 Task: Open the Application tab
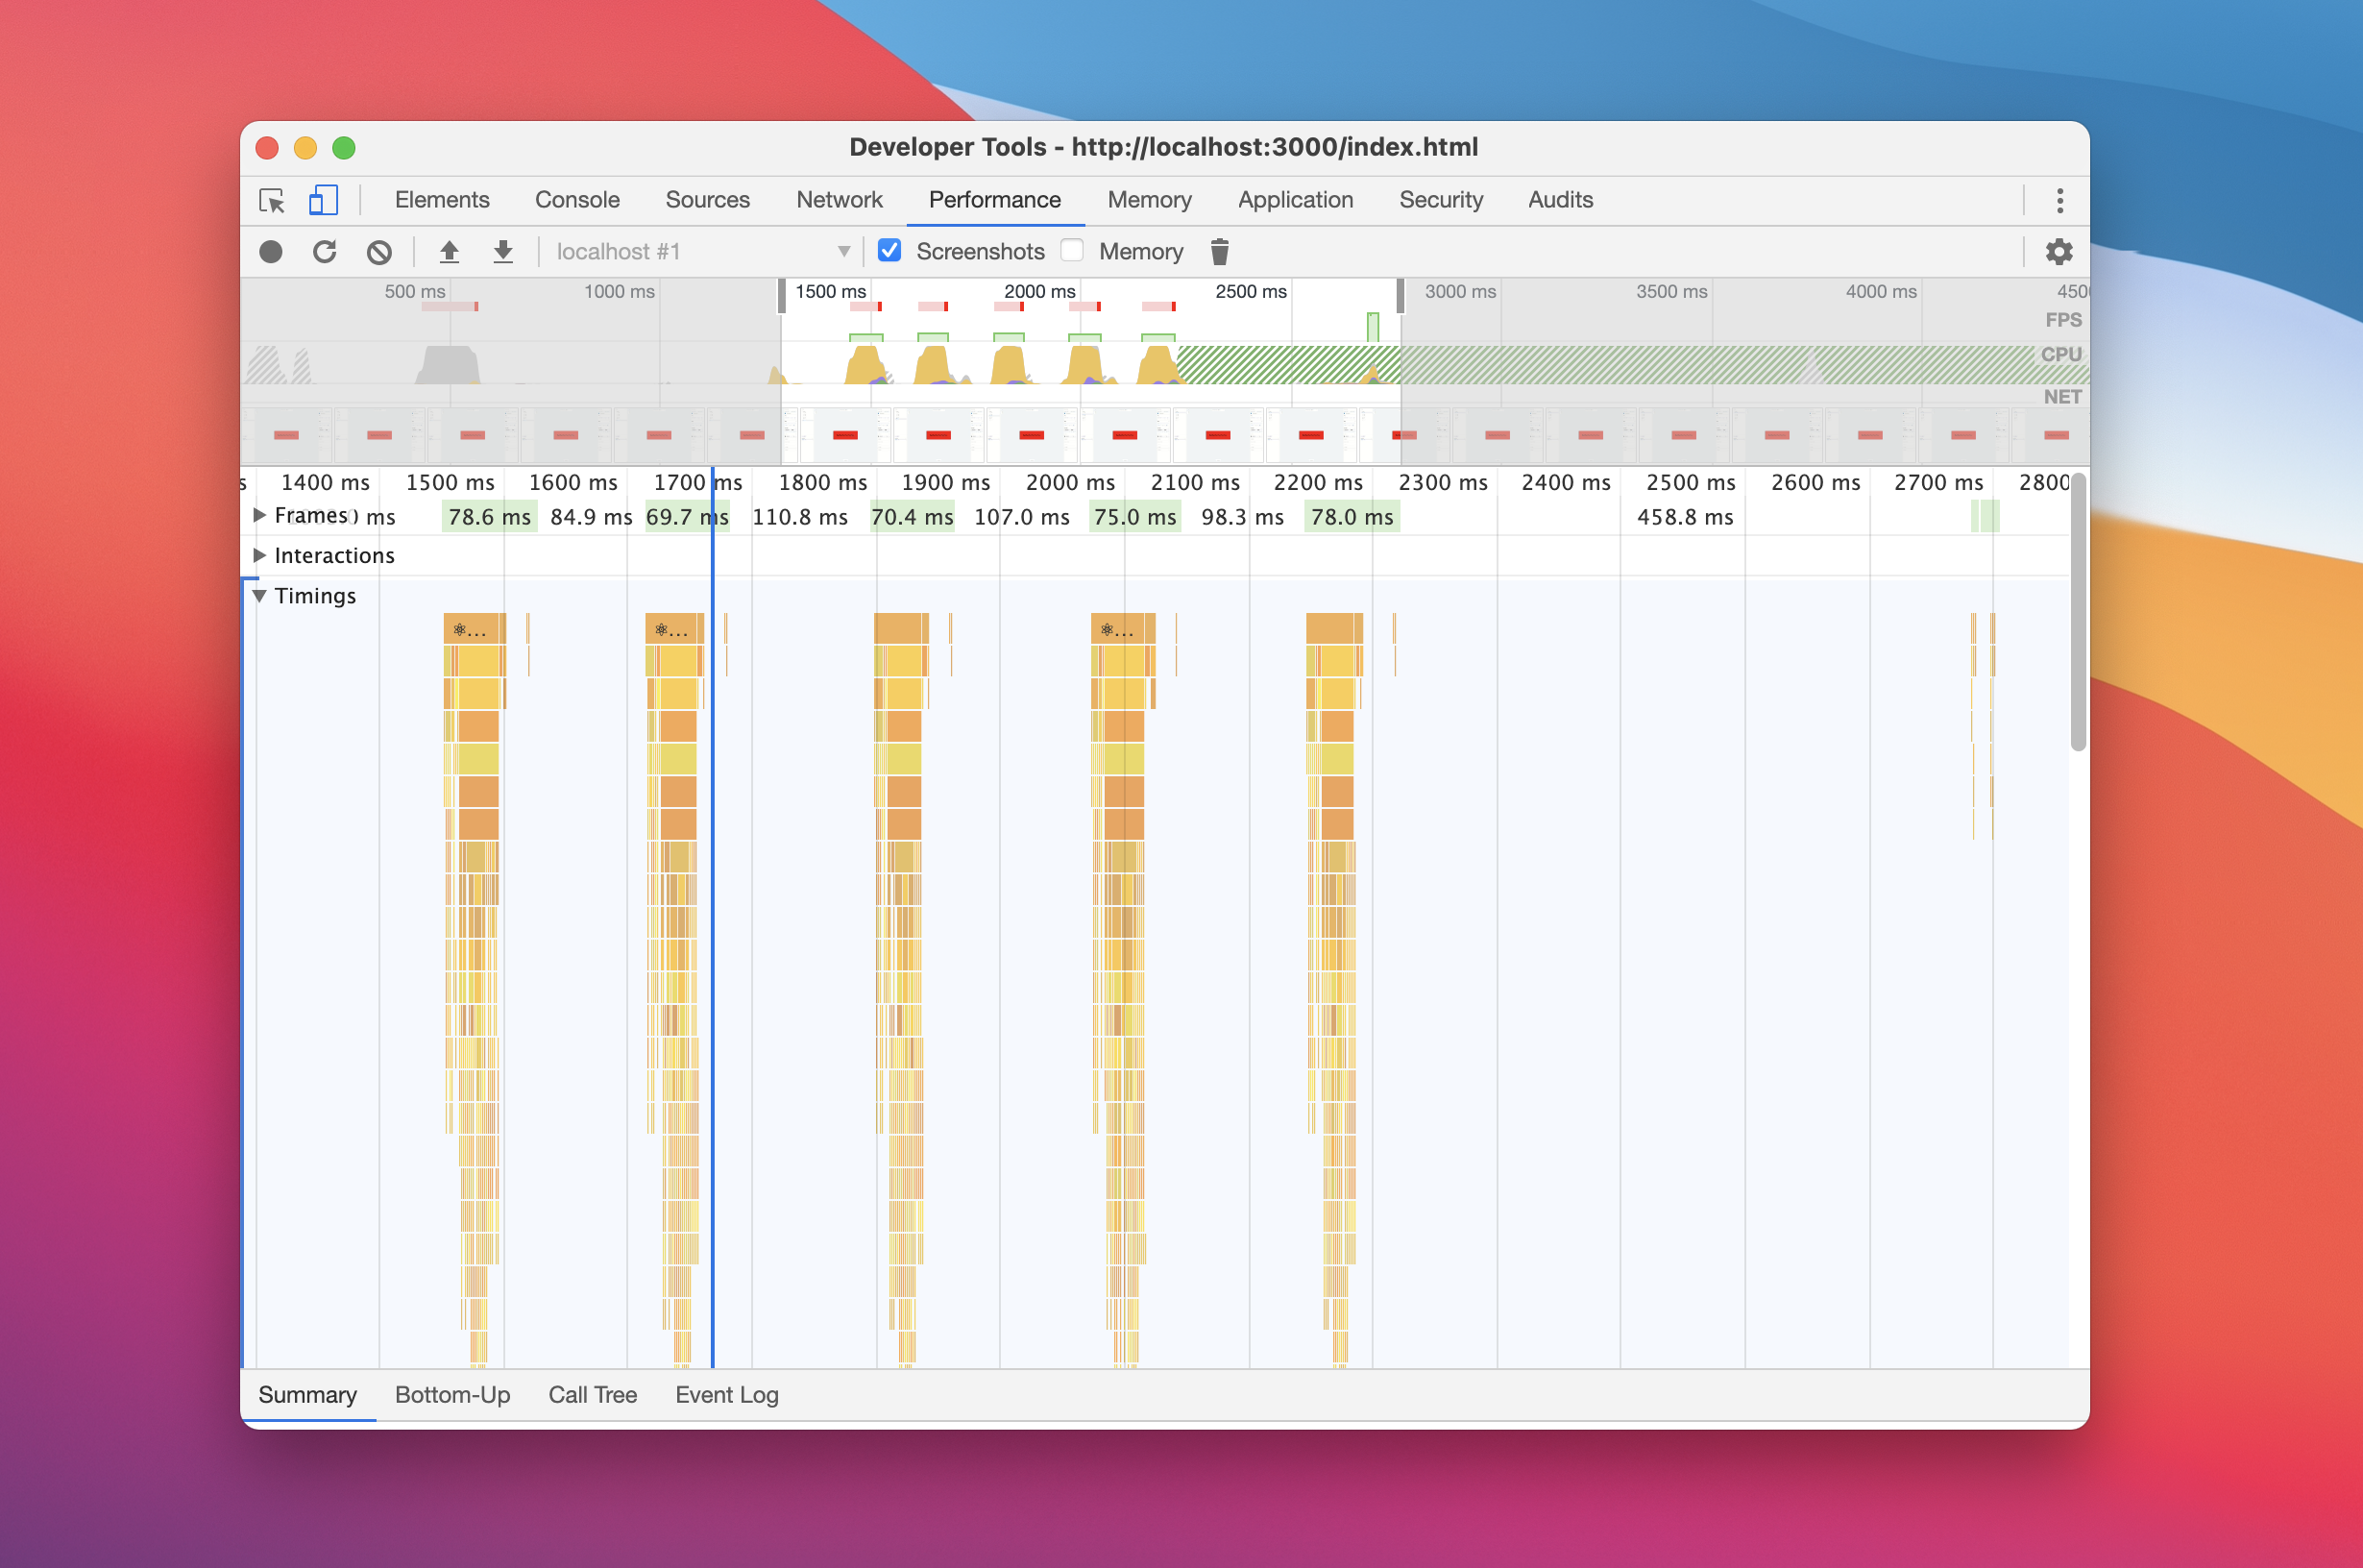[1296, 200]
